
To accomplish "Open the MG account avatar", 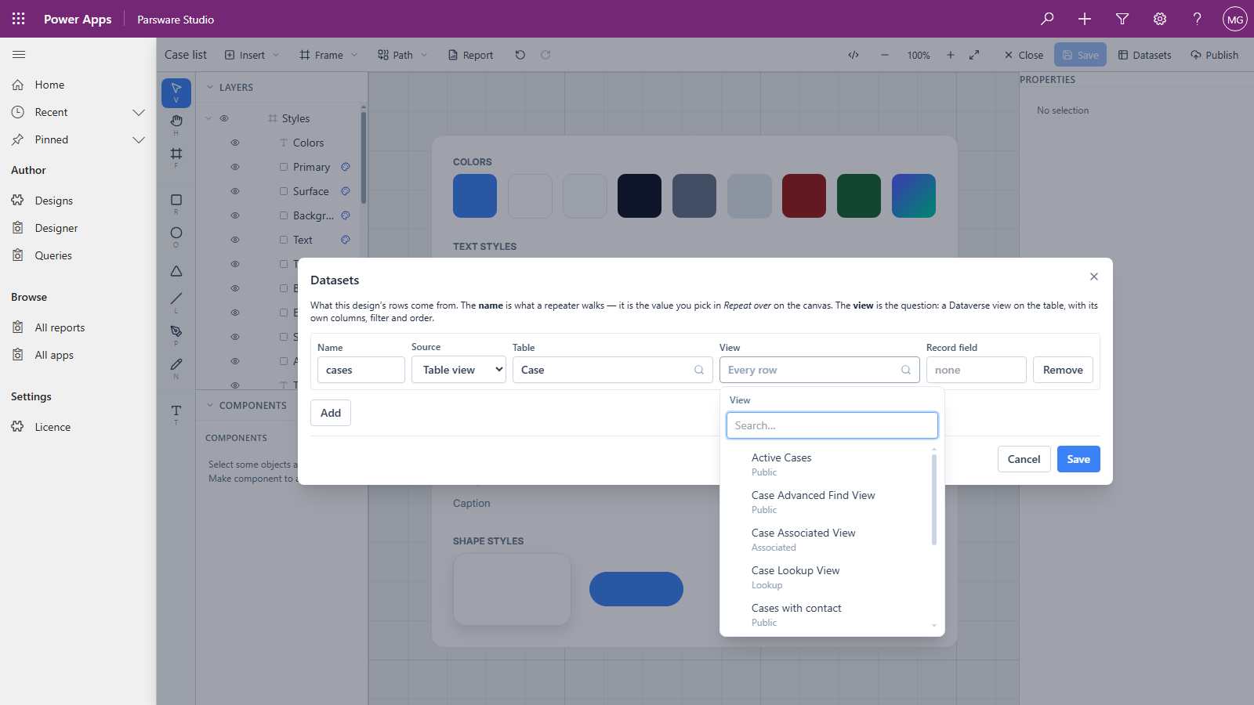I will click(x=1235, y=19).
